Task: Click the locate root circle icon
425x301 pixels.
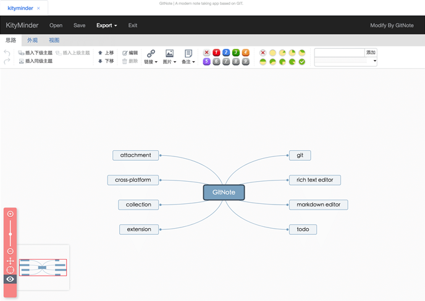Action: (x=11, y=270)
